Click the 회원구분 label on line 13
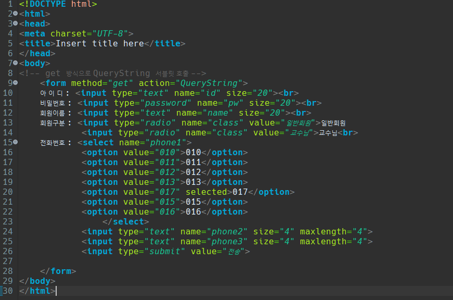The width and height of the screenshot is (453, 300). pos(53,123)
